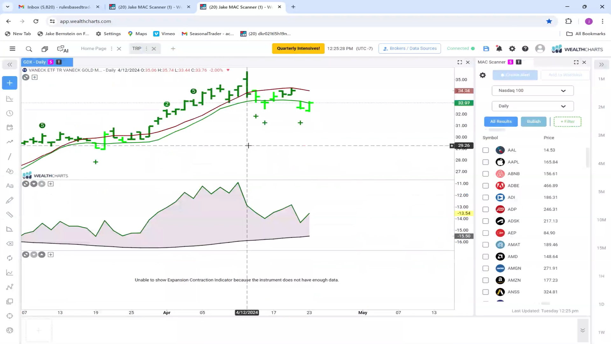Tick the AAPL checkbox
This screenshot has width=611, height=344.
click(x=485, y=162)
